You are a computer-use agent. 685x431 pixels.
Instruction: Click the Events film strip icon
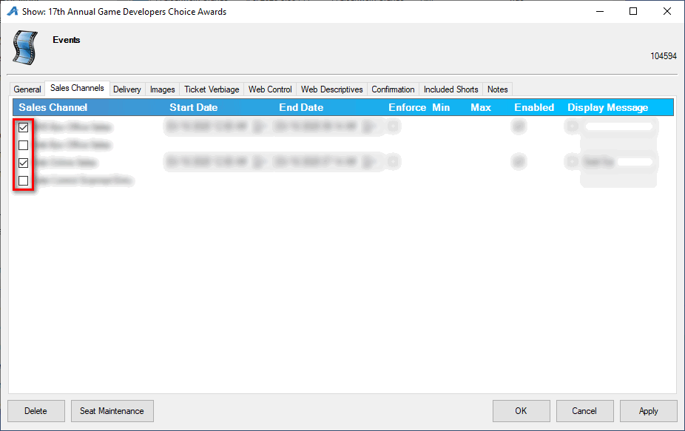[x=25, y=47]
